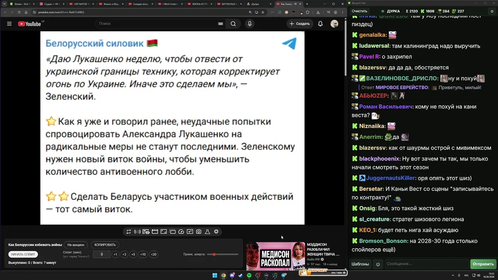The image size is (498, 280).
Task: Reload the browser page
Action: pos(19,12)
